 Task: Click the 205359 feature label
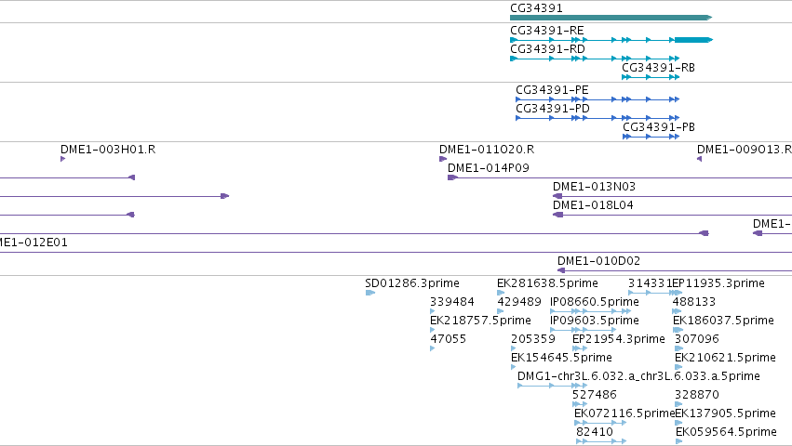tap(533, 339)
